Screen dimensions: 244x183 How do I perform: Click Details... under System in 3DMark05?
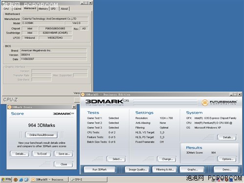pos(227,138)
